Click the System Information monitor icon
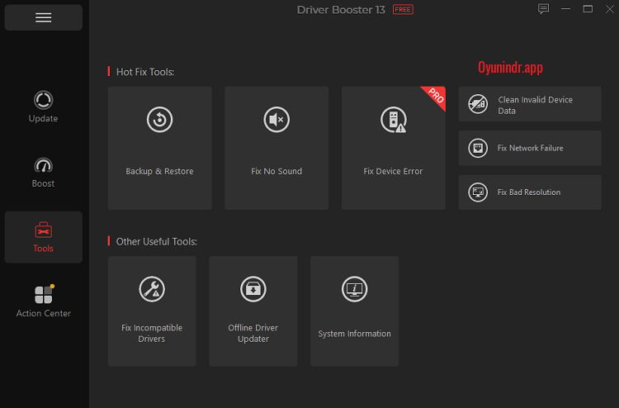619x408 pixels. (x=355, y=289)
